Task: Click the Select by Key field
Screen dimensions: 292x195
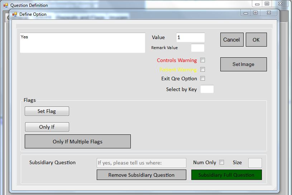Action: coord(207,89)
